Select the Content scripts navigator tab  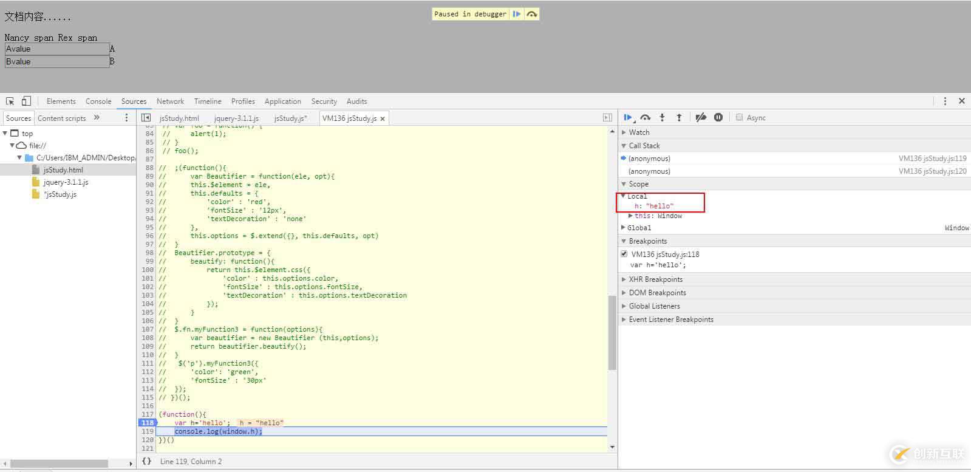click(62, 118)
